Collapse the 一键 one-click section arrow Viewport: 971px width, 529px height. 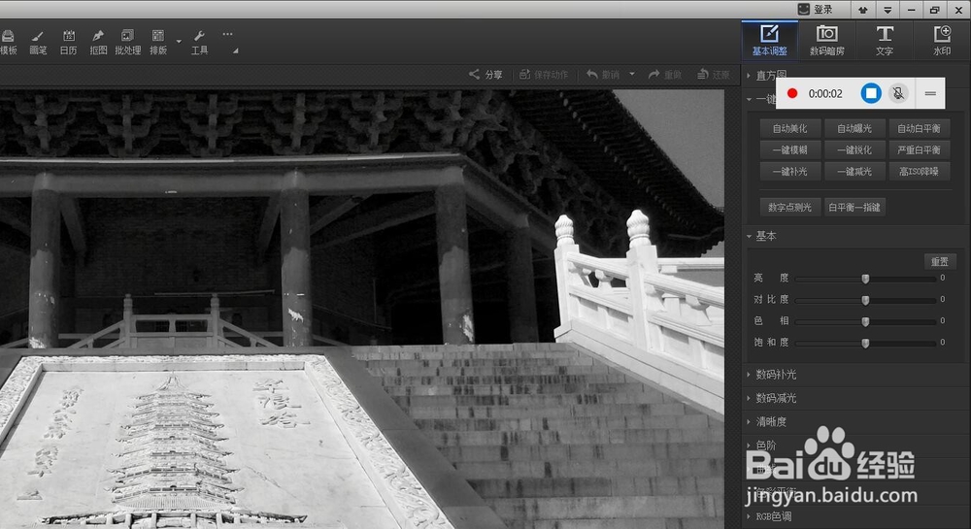tap(750, 99)
